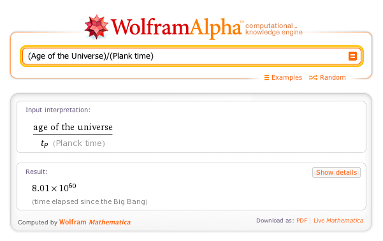383x241 pixels.
Task: Click the Input interpretation label
Action: pos(58,110)
